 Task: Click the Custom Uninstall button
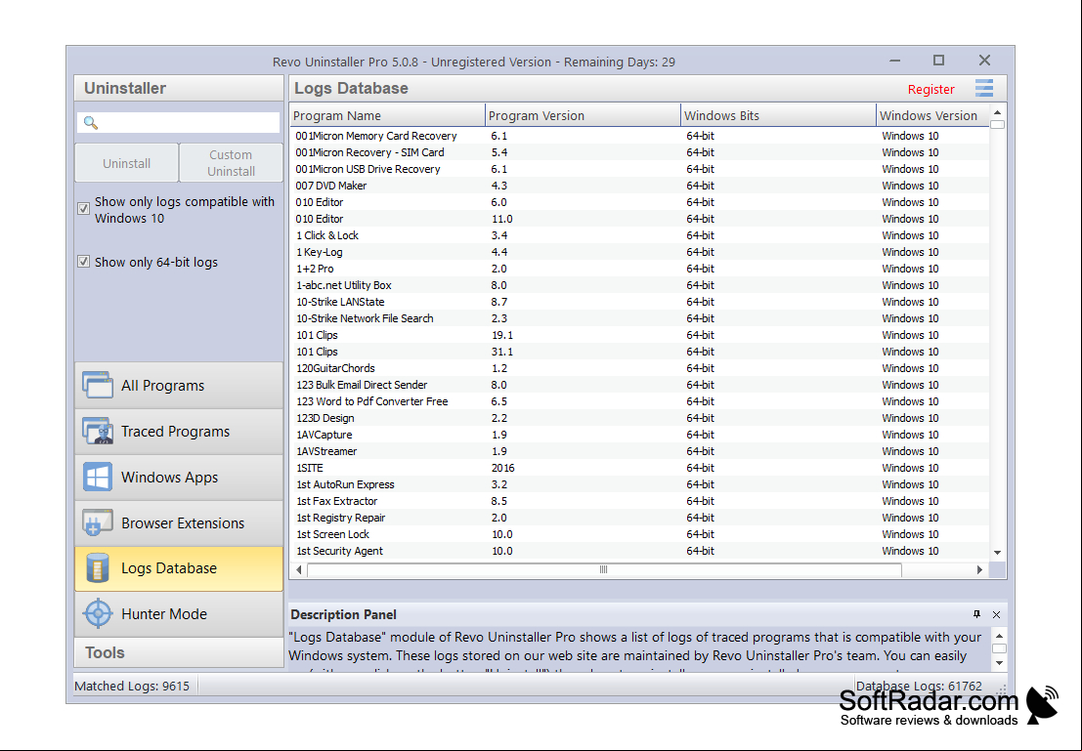point(232,163)
